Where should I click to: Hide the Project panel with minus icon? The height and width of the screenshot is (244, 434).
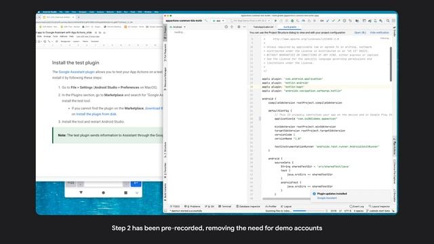[x=244, y=27]
